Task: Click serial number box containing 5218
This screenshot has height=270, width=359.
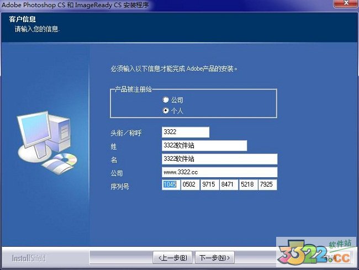Action: (x=248, y=184)
